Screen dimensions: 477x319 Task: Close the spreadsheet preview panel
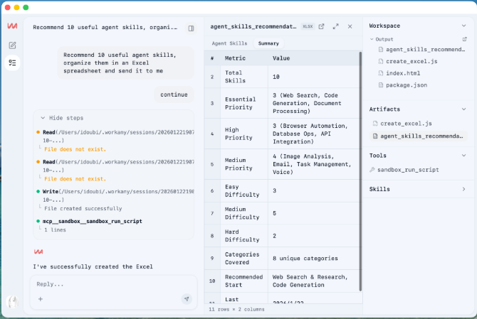point(350,26)
